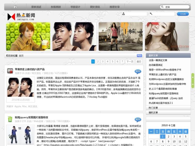Select calendar day 10
Viewport: 195px width, 146px height.
pyautogui.click(x=174, y=141)
